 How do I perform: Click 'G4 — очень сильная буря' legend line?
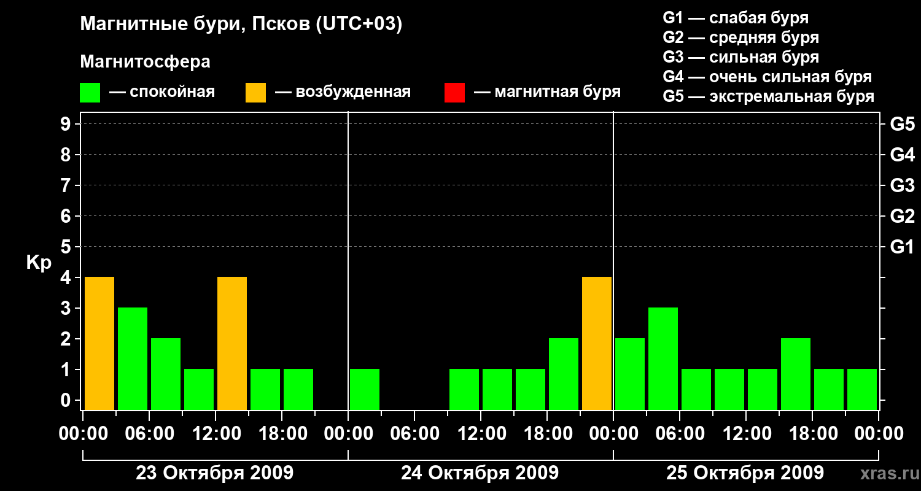(x=767, y=77)
